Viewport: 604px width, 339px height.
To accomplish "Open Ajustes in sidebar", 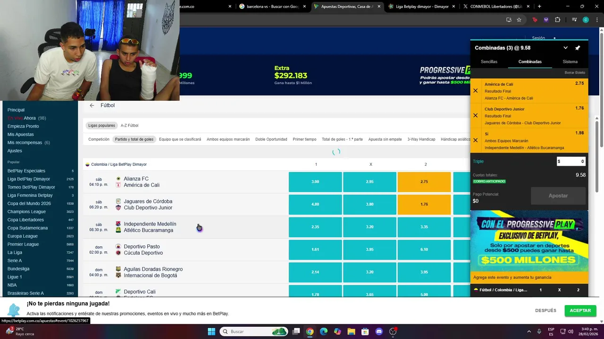I will (15, 151).
